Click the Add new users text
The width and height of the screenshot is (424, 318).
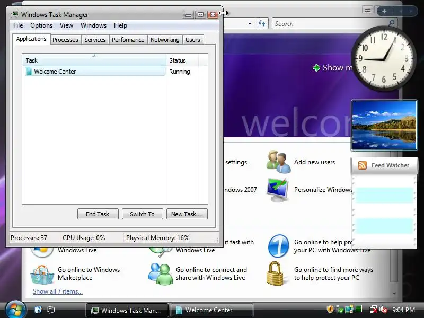pos(314,162)
